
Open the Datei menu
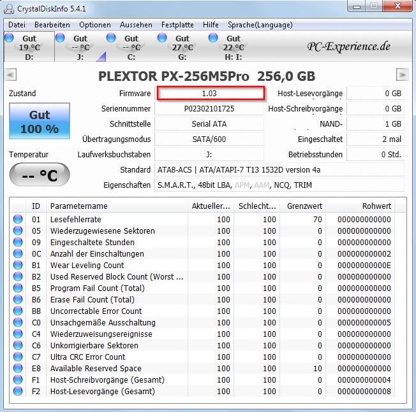17,25
